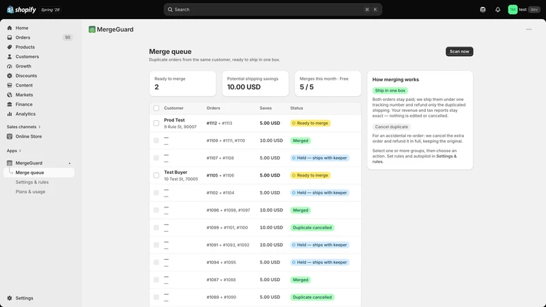
Task: Click the Cancel duplicate tag
Action: 391,127
